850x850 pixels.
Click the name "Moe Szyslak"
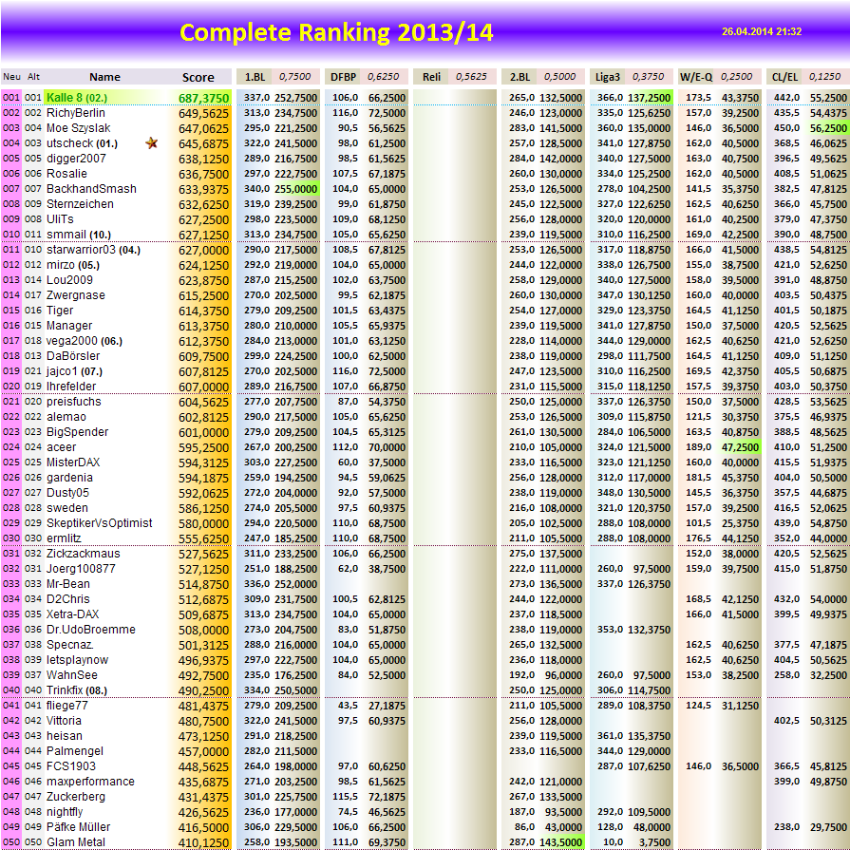pos(79,128)
